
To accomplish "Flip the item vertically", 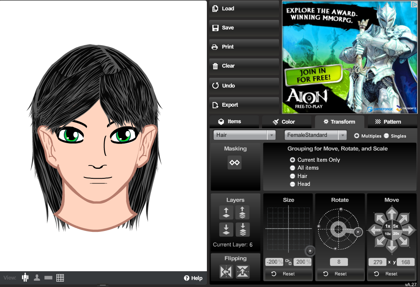I will [243, 272].
